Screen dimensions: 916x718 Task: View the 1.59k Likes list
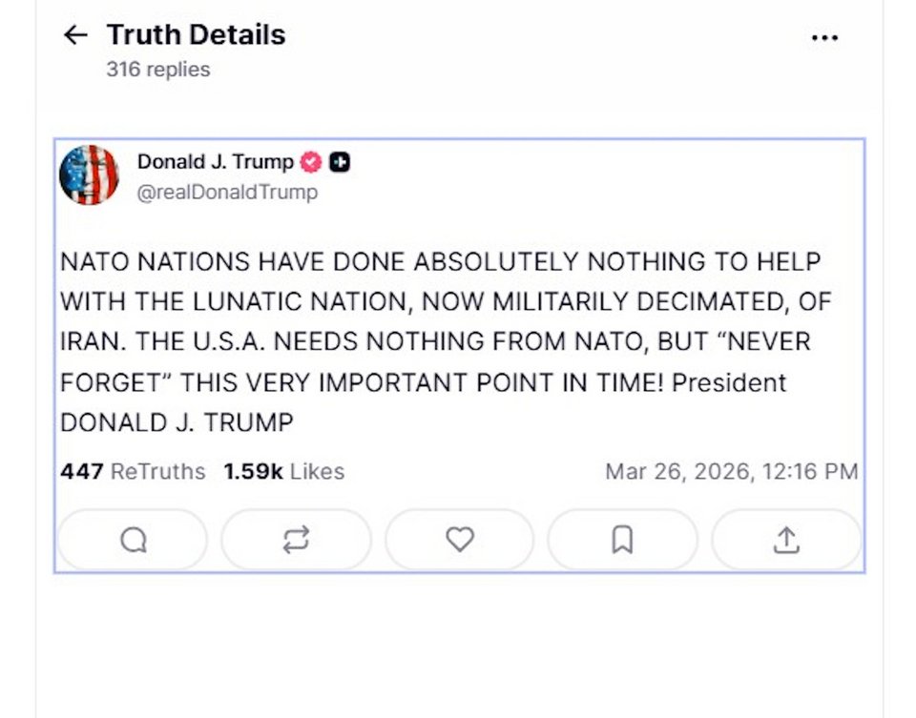[x=283, y=471]
